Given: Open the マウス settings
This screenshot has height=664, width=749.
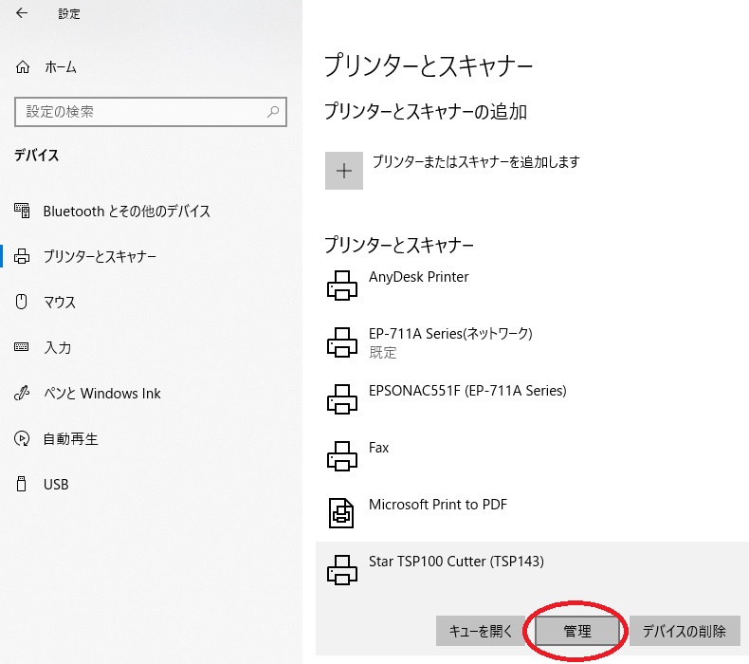Looking at the screenshot, I should tap(60, 302).
